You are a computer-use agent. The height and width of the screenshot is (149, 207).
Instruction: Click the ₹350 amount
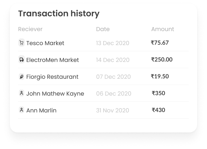159,93
